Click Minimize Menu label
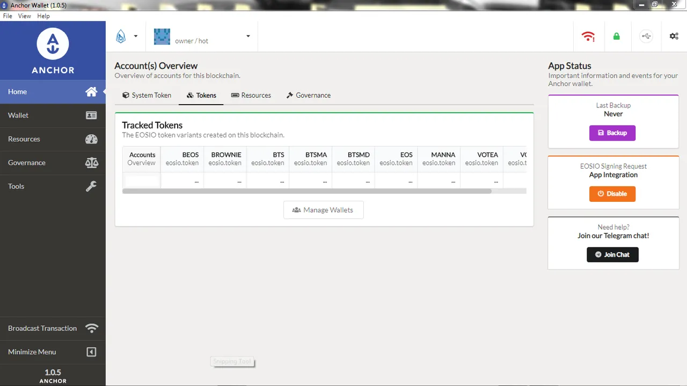Screen dimensions: 687x386 [32, 352]
